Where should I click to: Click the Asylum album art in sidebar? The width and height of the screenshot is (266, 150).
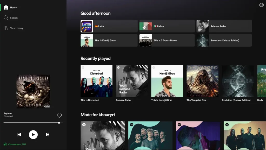[33, 91]
